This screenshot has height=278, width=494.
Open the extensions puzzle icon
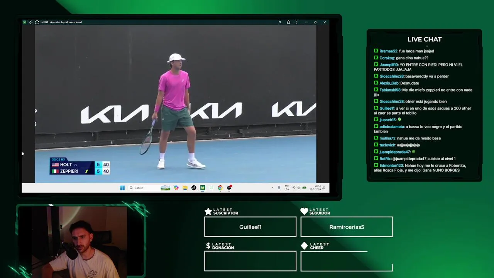(288, 22)
